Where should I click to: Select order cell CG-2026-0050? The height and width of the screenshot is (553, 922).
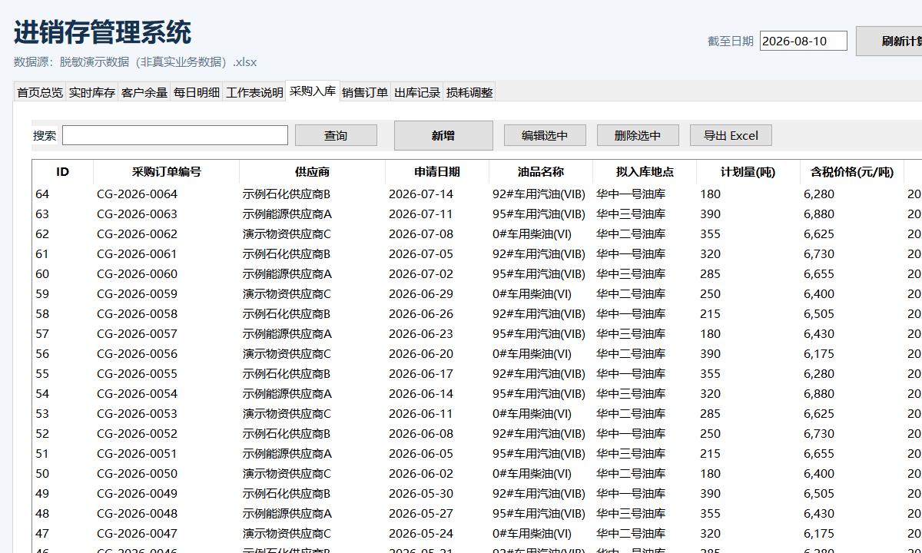(x=137, y=473)
